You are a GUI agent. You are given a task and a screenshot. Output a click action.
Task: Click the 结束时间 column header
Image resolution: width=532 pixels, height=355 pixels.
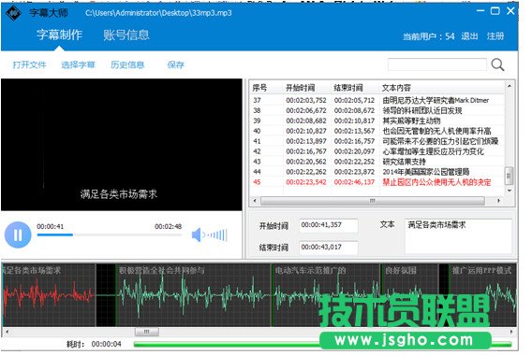tap(355, 88)
